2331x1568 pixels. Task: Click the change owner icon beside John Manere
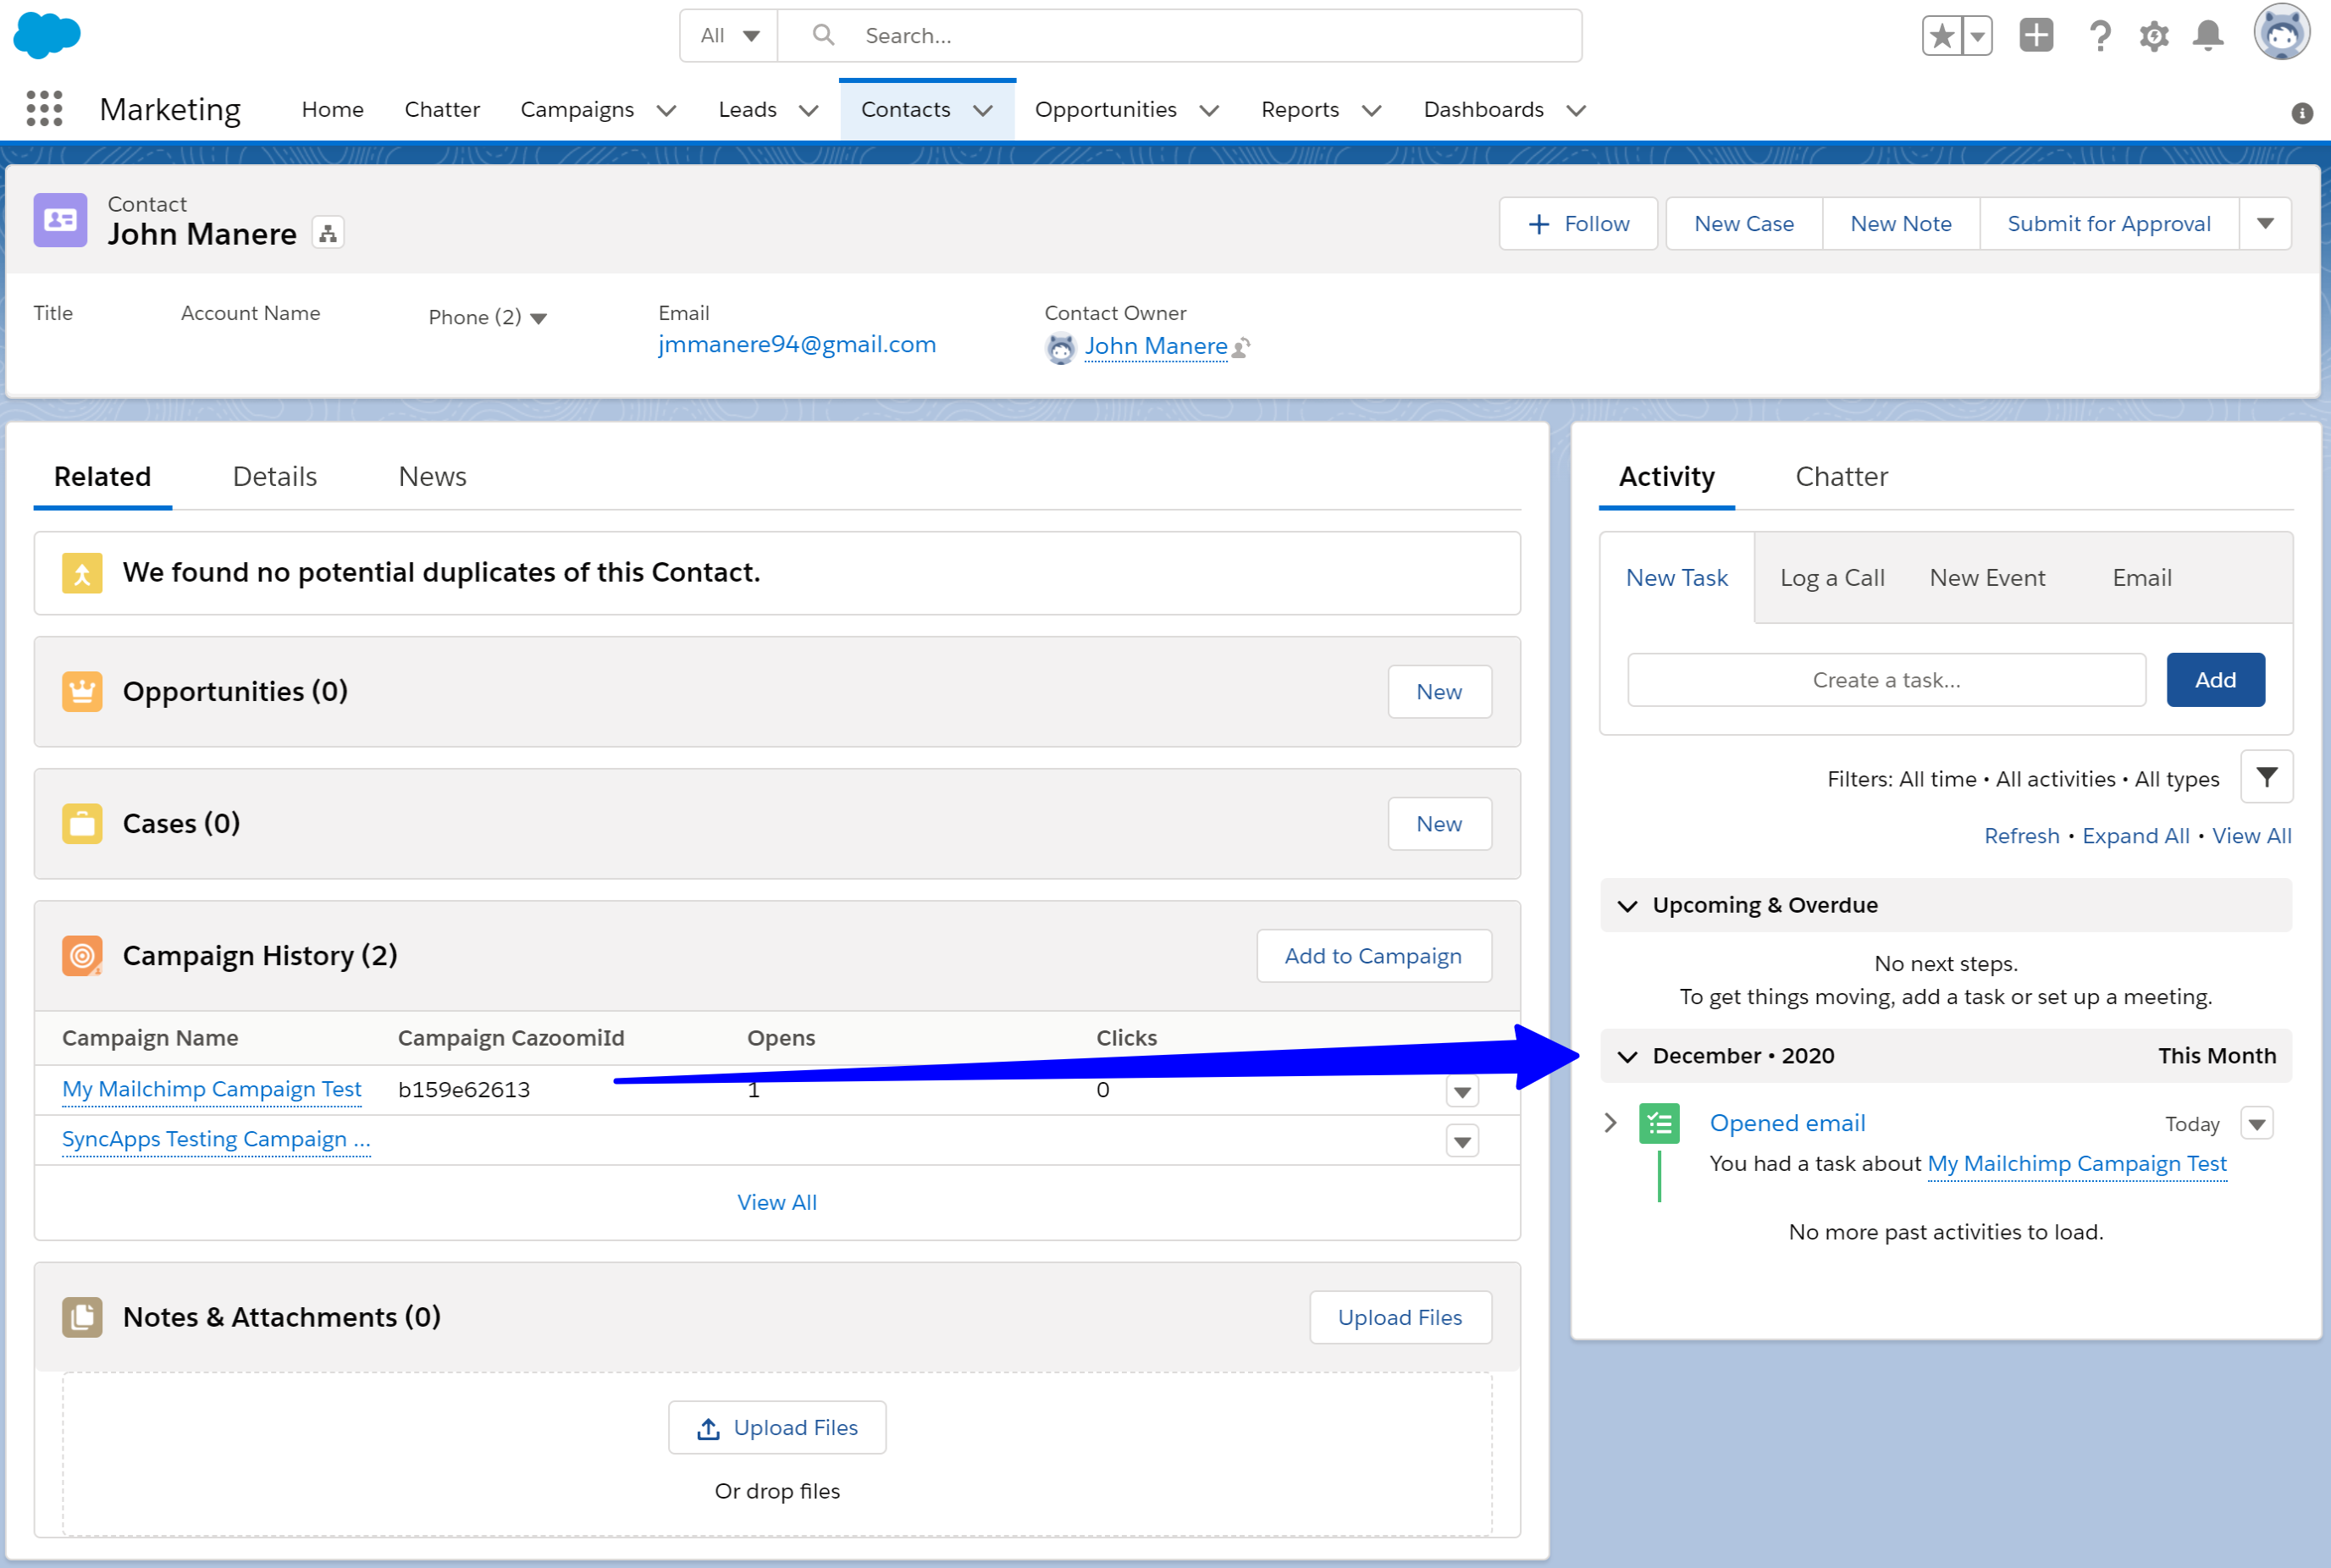click(x=1242, y=347)
